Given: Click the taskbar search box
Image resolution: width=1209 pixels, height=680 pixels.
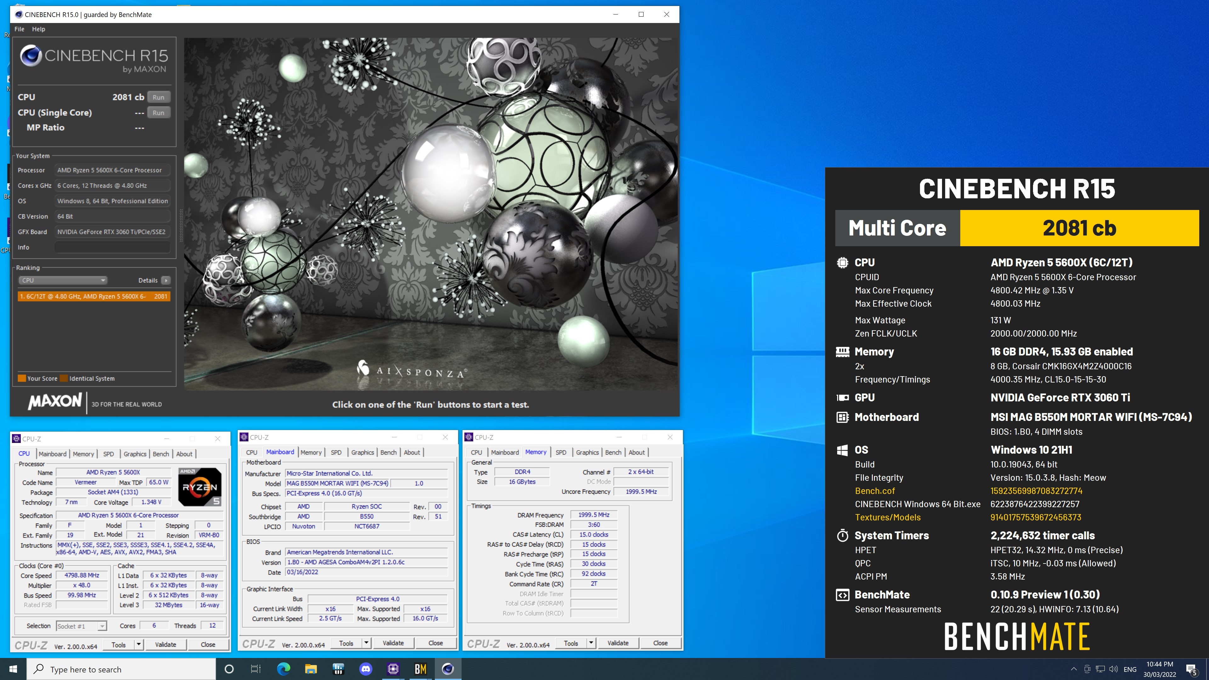Looking at the screenshot, I should pyautogui.click(x=121, y=669).
